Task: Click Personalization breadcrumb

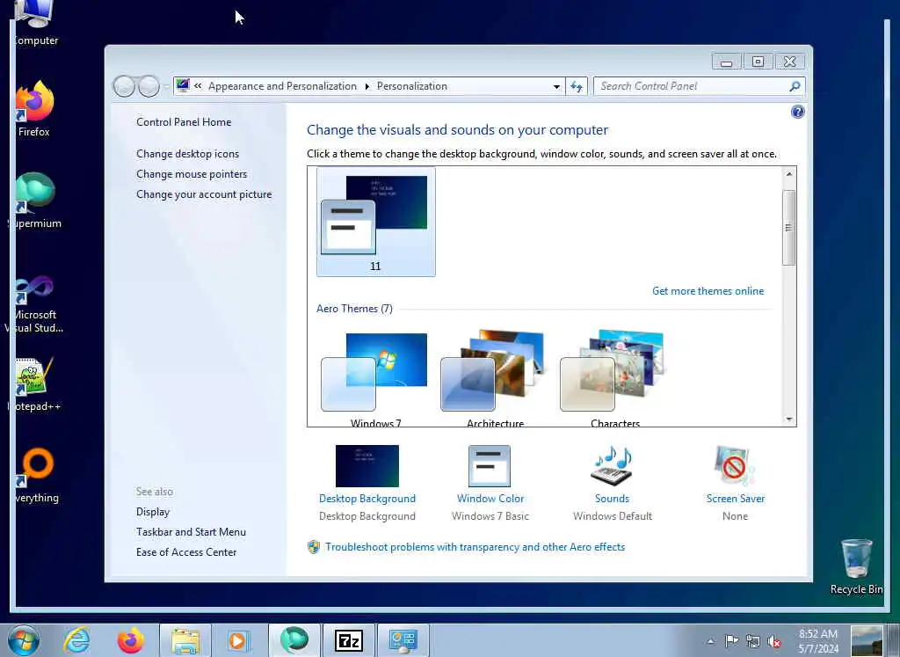Action: (411, 86)
